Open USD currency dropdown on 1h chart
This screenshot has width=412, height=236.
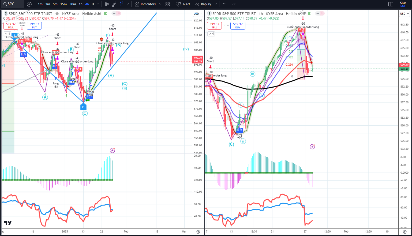(404, 14)
